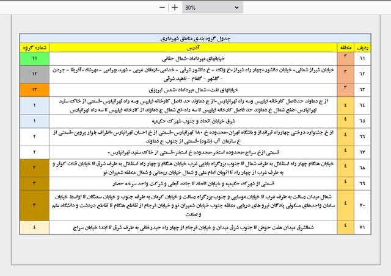Click the row number 71 cell

click(x=362, y=227)
